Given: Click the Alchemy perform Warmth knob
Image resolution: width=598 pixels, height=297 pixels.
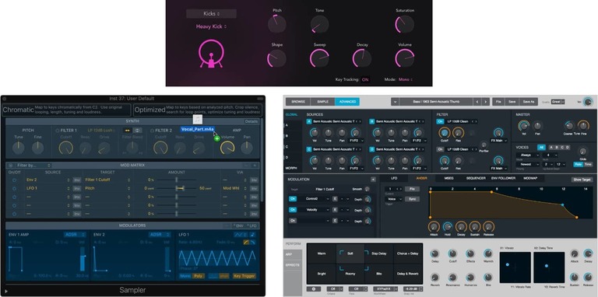Looking at the screenshot, I should click(x=488, y=253).
